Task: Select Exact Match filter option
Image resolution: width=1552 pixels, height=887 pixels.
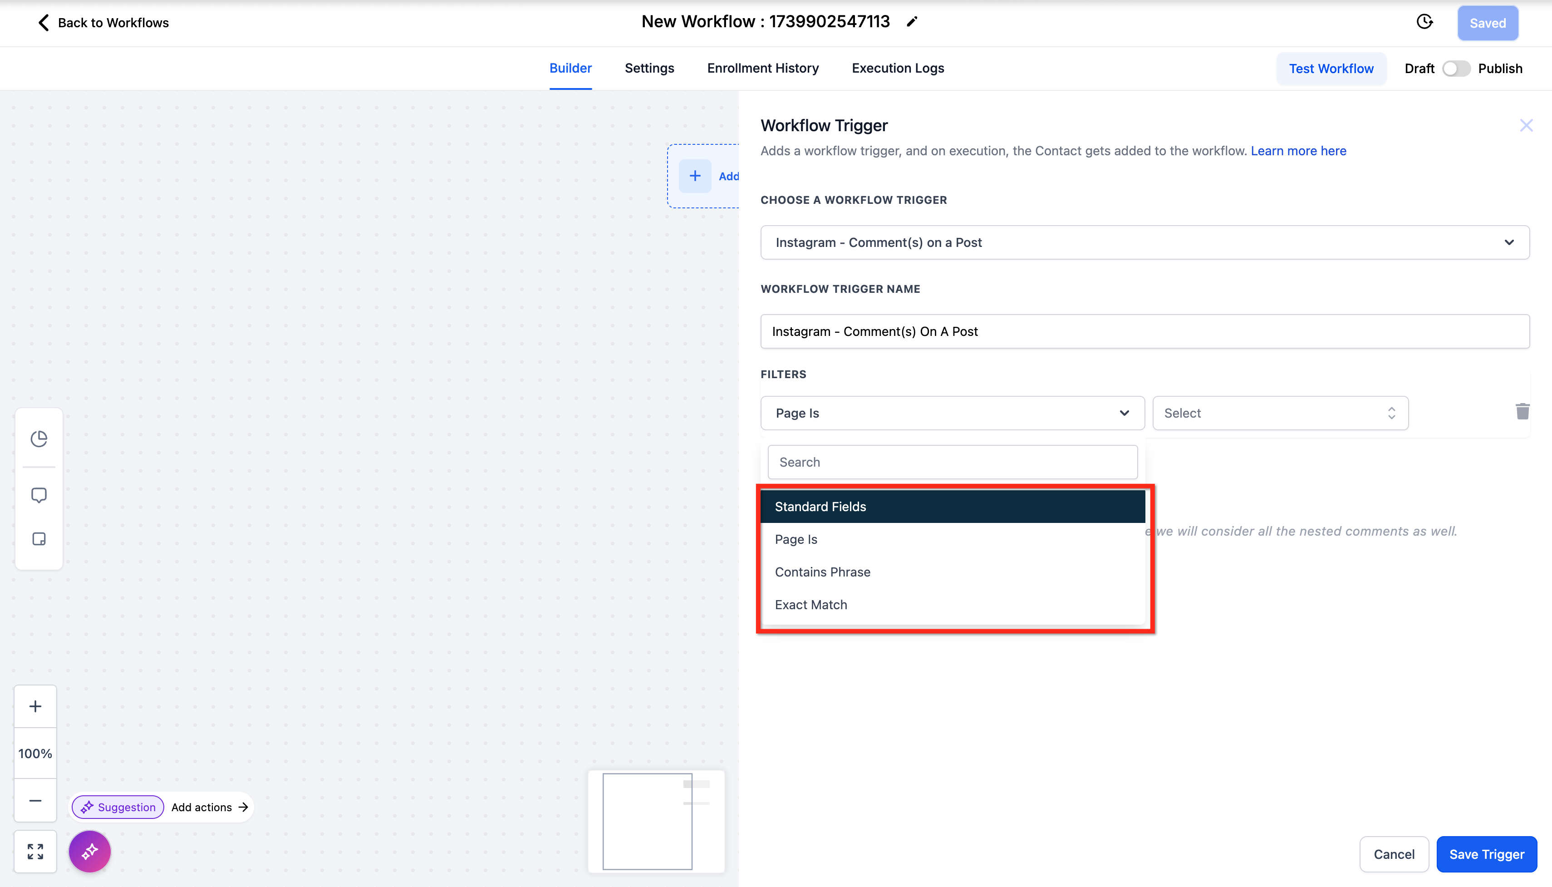Action: 811,605
